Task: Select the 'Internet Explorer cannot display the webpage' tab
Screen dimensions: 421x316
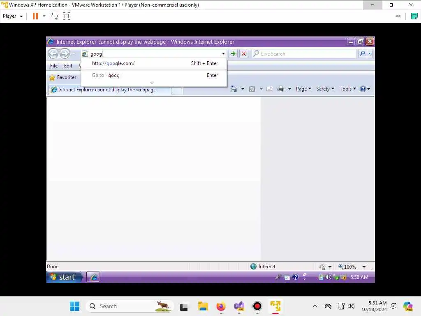Action: click(109, 90)
